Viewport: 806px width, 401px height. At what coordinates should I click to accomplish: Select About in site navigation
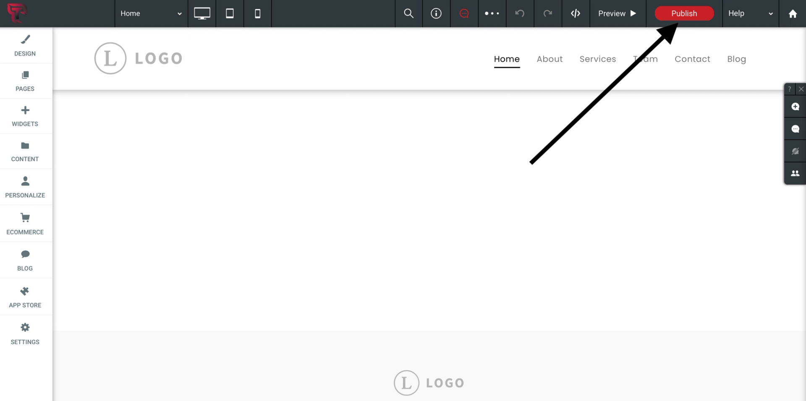click(x=550, y=59)
